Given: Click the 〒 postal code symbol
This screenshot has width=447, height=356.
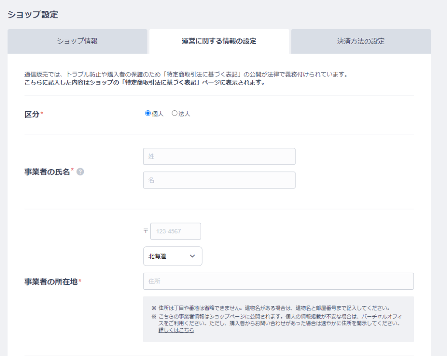Looking at the screenshot, I should [147, 231].
